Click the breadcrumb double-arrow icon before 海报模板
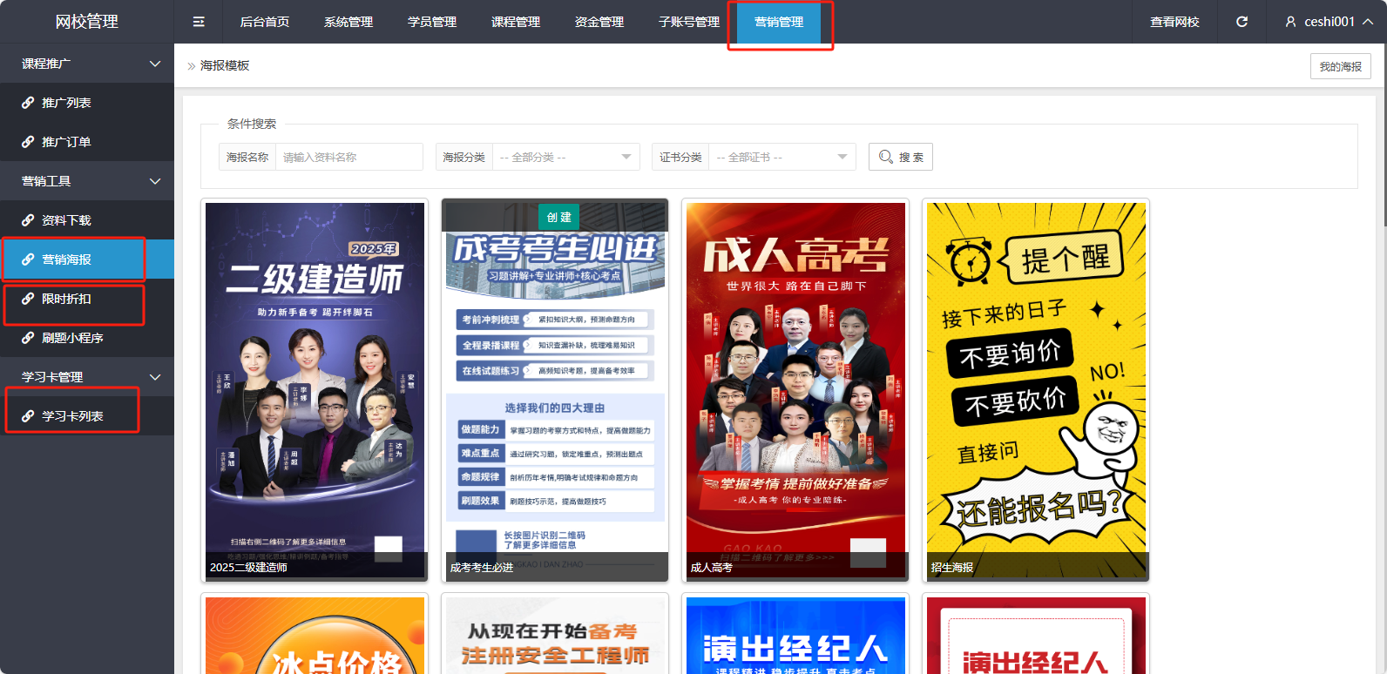 click(x=192, y=66)
